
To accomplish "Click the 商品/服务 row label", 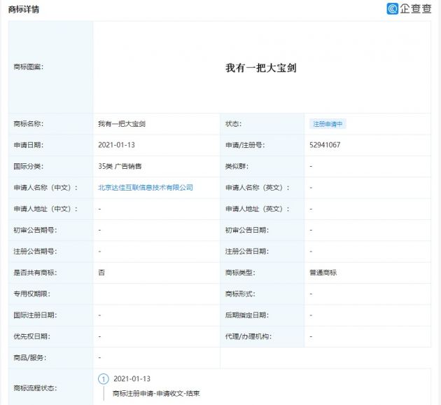I will pos(29,357).
